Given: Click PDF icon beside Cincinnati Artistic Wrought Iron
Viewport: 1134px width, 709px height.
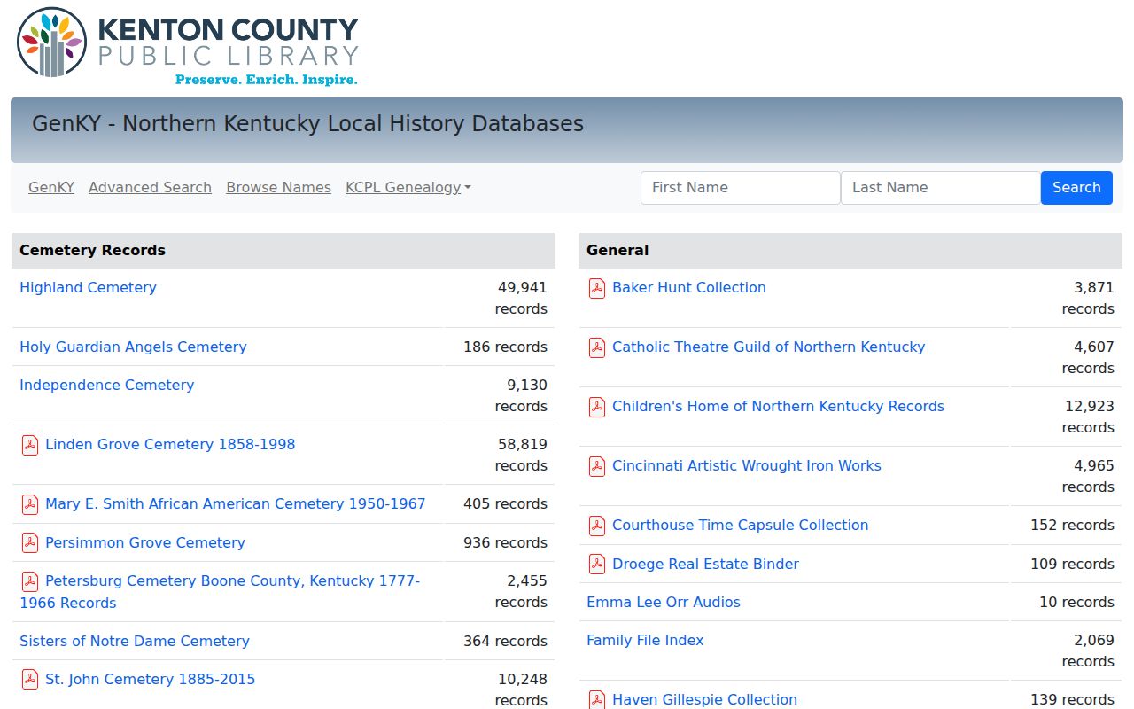Looking at the screenshot, I should [x=597, y=466].
